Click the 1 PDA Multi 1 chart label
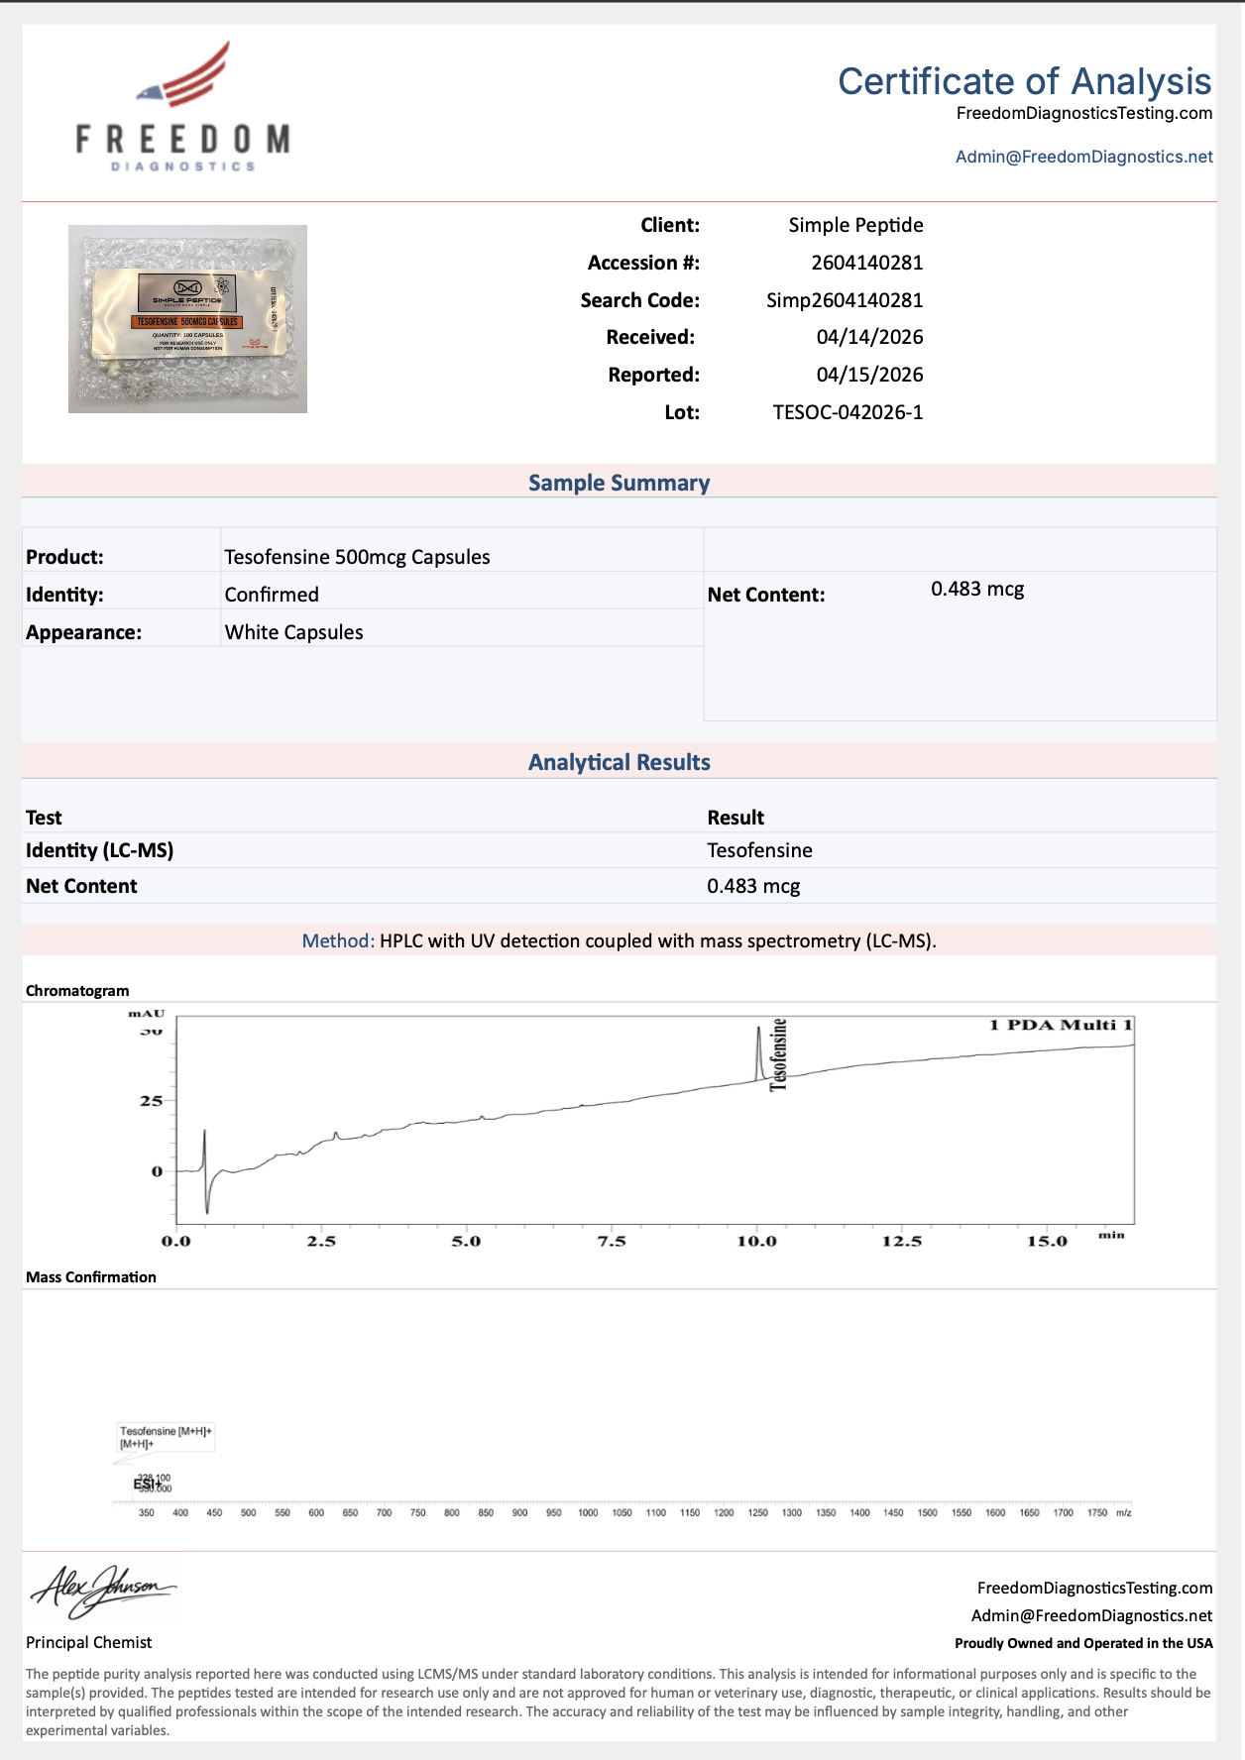The width and height of the screenshot is (1245, 1760). 1060,1025
